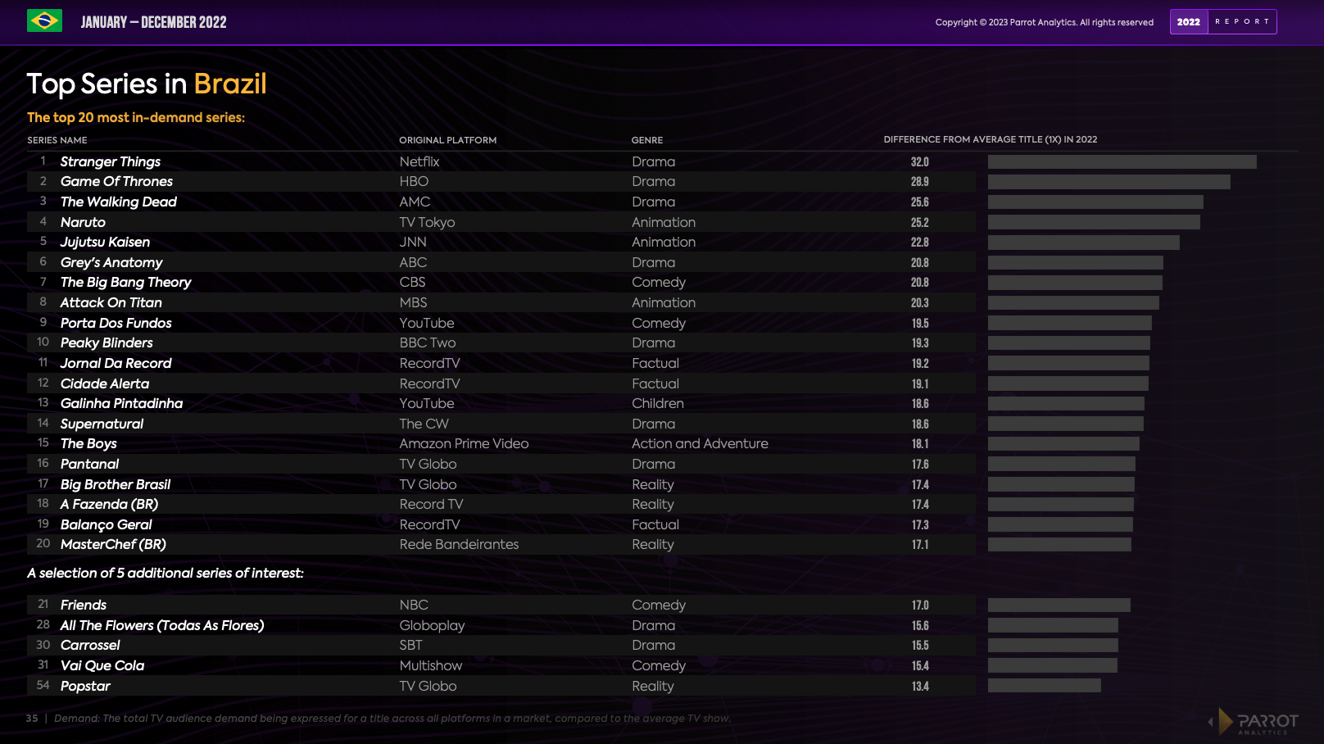1324x744 pixels.
Task: Select 'The Walking Dead' series name
Action: click(x=119, y=202)
